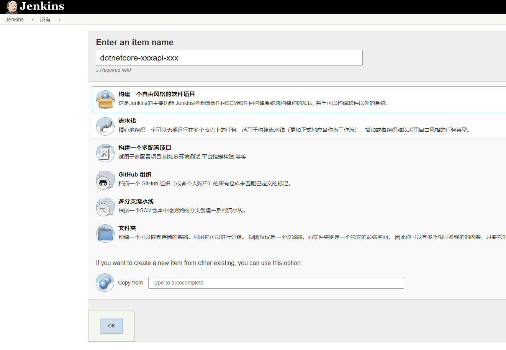Screen dimensions: 506x350
Task: Select the freestyle project box icon
Action: pos(105,100)
